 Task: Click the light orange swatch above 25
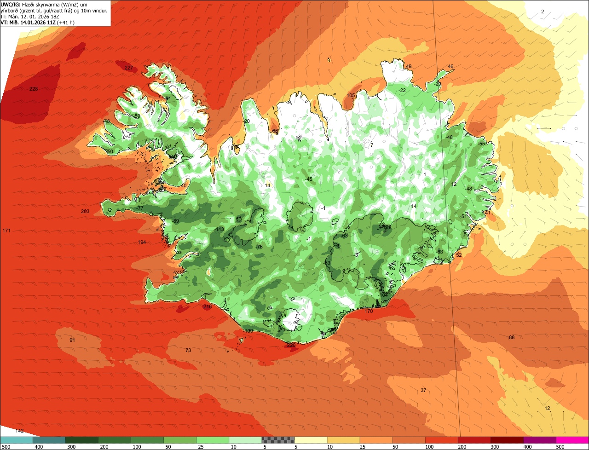coord(375,440)
